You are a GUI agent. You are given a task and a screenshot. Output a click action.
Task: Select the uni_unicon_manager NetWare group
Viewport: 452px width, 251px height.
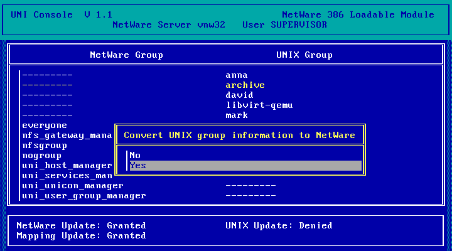click(x=73, y=186)
